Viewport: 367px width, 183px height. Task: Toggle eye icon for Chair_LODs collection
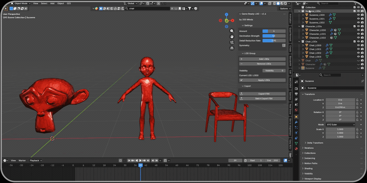(358, 42)
